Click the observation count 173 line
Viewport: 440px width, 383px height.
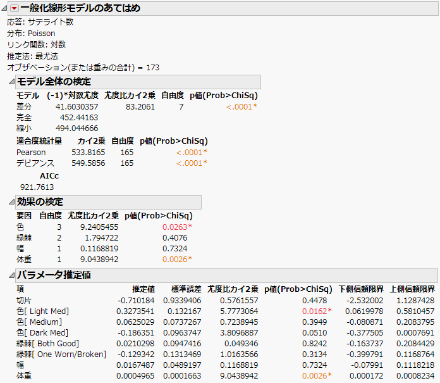83,68
